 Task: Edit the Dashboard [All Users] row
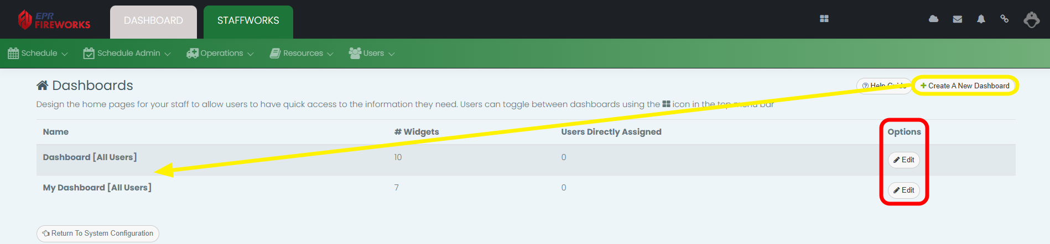point(904,160)
